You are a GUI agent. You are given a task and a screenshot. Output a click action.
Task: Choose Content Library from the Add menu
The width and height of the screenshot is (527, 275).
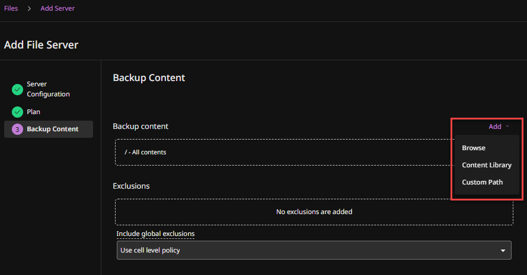pos(487,165)
